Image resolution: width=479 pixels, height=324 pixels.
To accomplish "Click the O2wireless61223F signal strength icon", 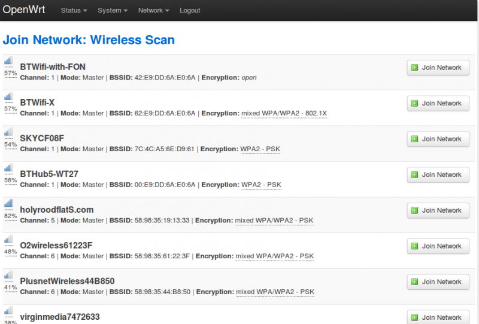I will tap(8, 240).
